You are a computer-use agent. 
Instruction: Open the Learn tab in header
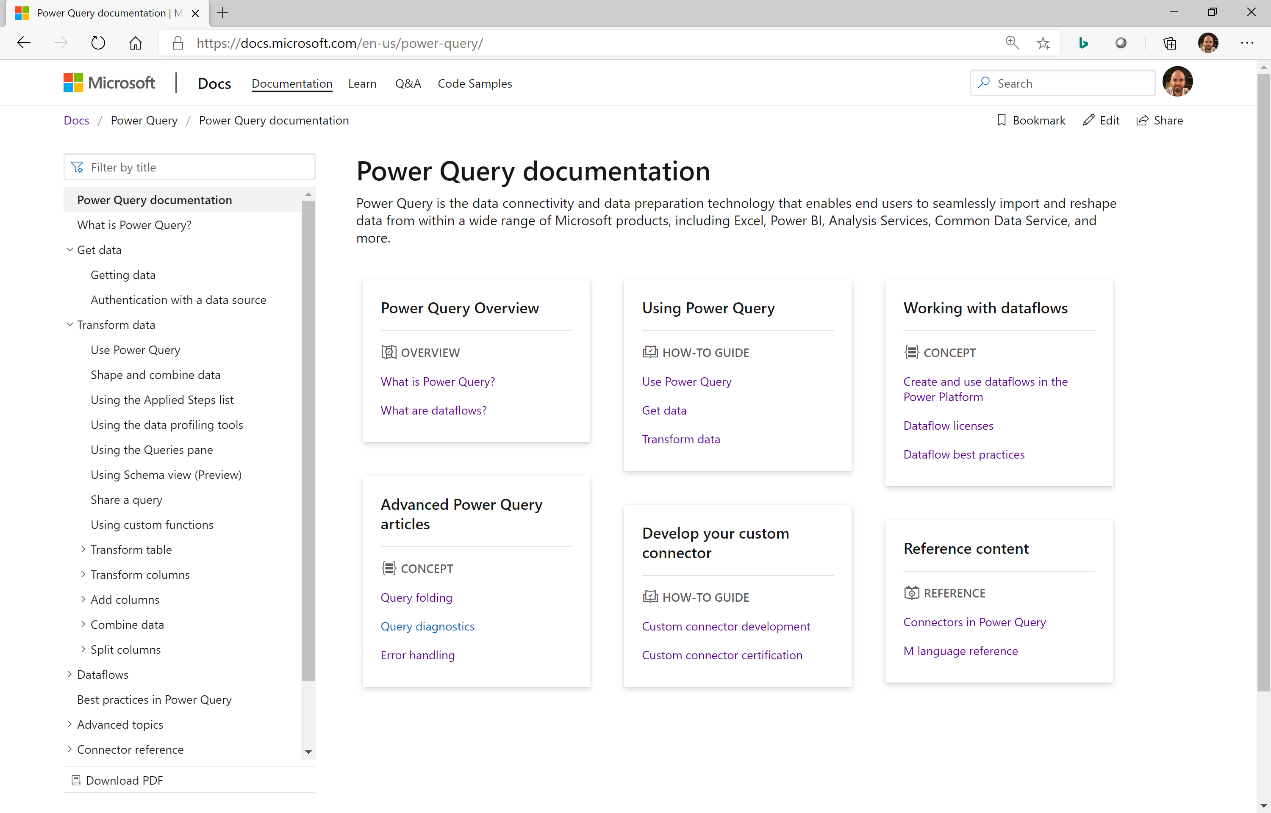tap(362, 83)
